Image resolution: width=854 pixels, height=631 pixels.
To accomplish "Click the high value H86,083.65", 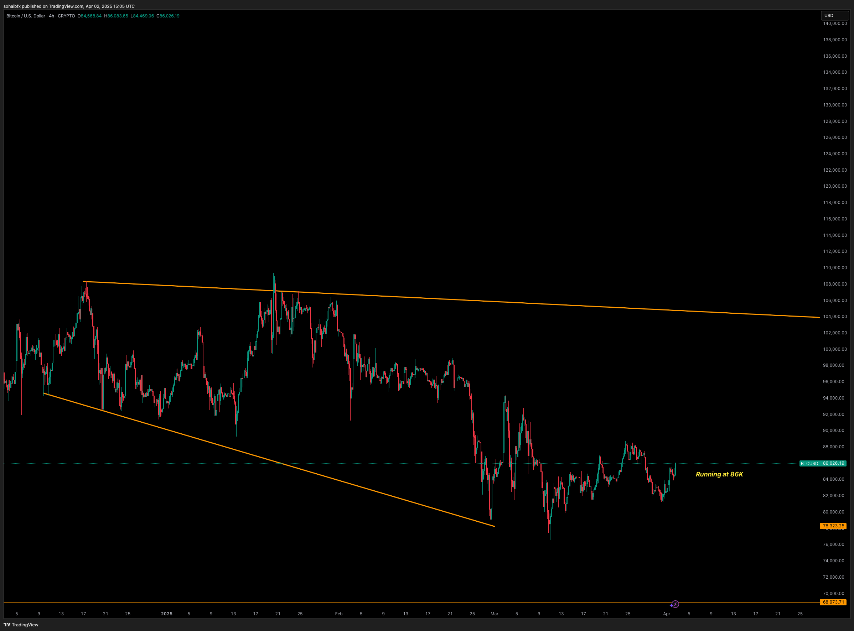I will point(116,16).
